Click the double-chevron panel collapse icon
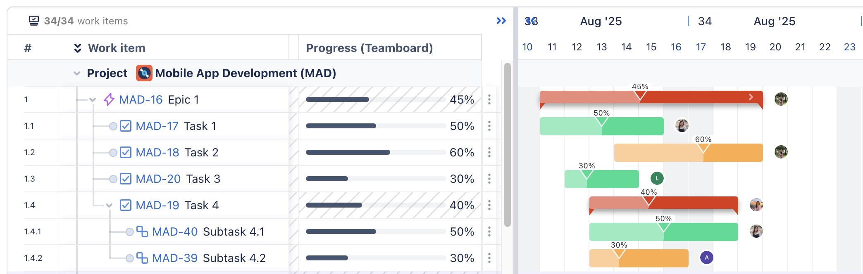Viewport: 863px width, 274px height. pos(501,21)
